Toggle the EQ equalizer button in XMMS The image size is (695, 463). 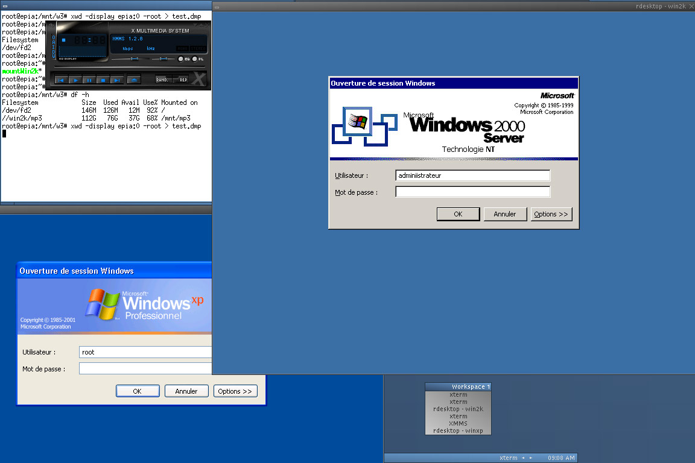(181, 59)
